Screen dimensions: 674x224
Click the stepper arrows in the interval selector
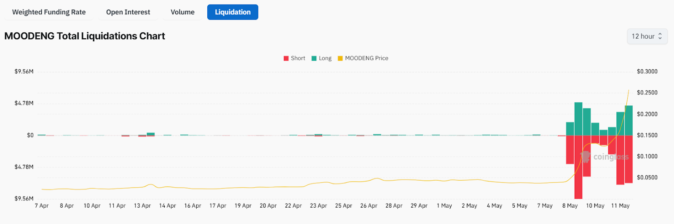point(660,37)
